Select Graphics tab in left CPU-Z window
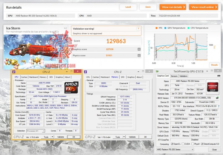This screenshot has height=155, width=223. [x=59, y=77]
